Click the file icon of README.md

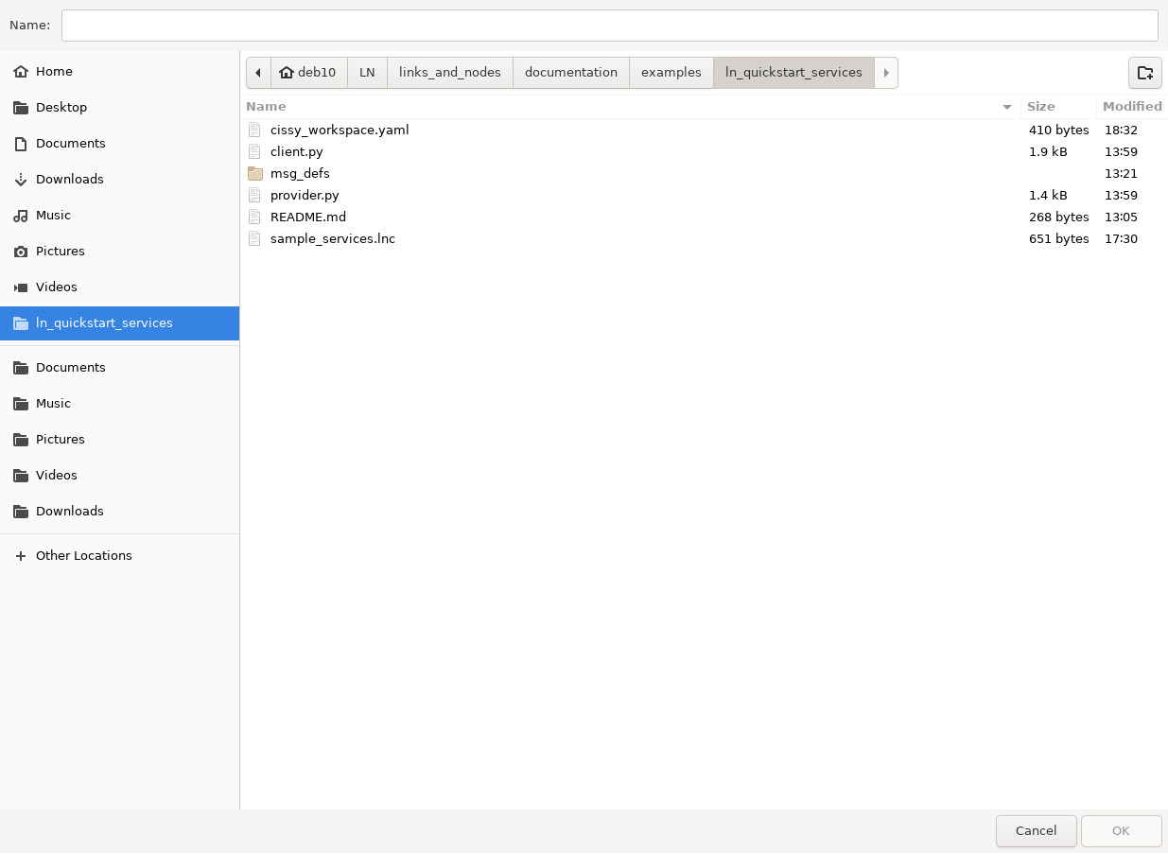pos(254,217)
